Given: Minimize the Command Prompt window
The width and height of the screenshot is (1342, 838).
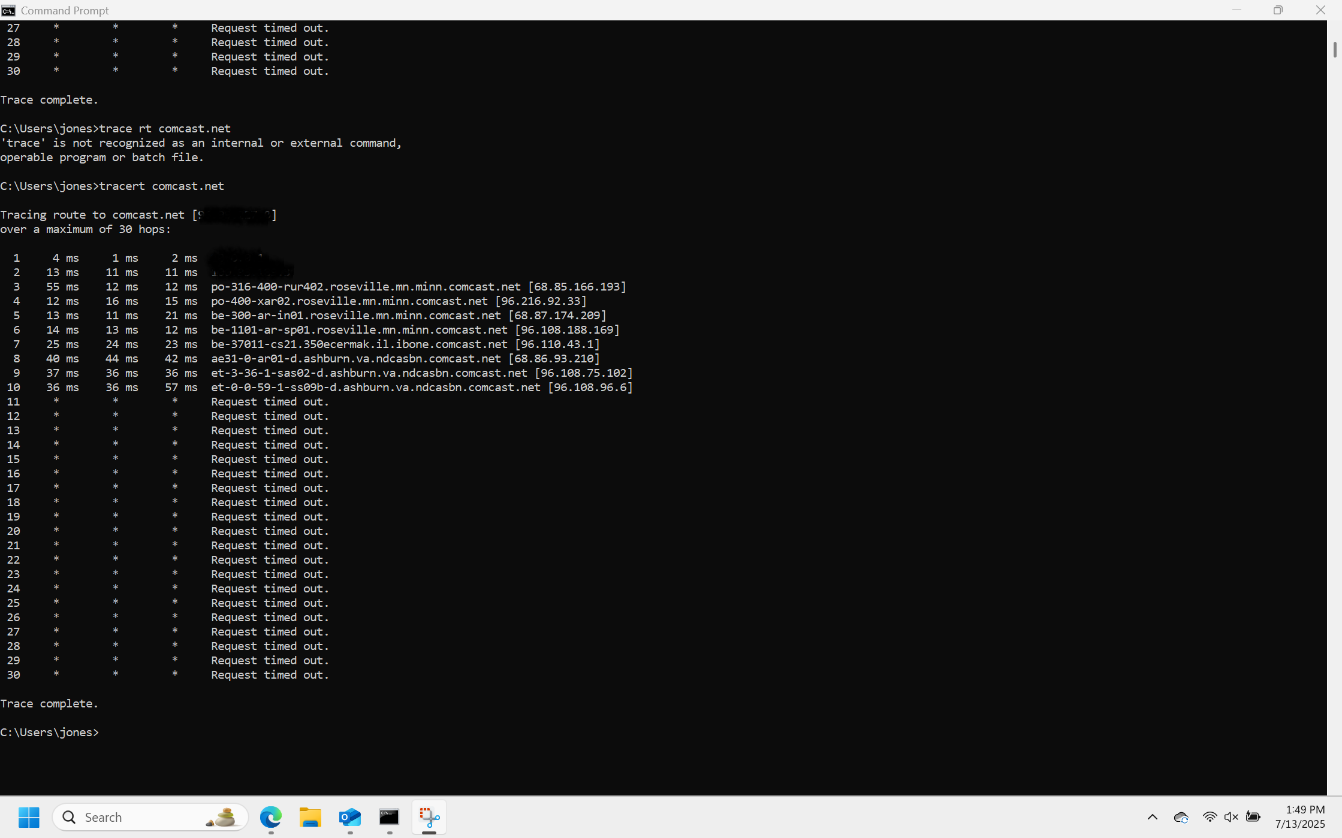Looking at the screenshot, I should point(1237,10).
